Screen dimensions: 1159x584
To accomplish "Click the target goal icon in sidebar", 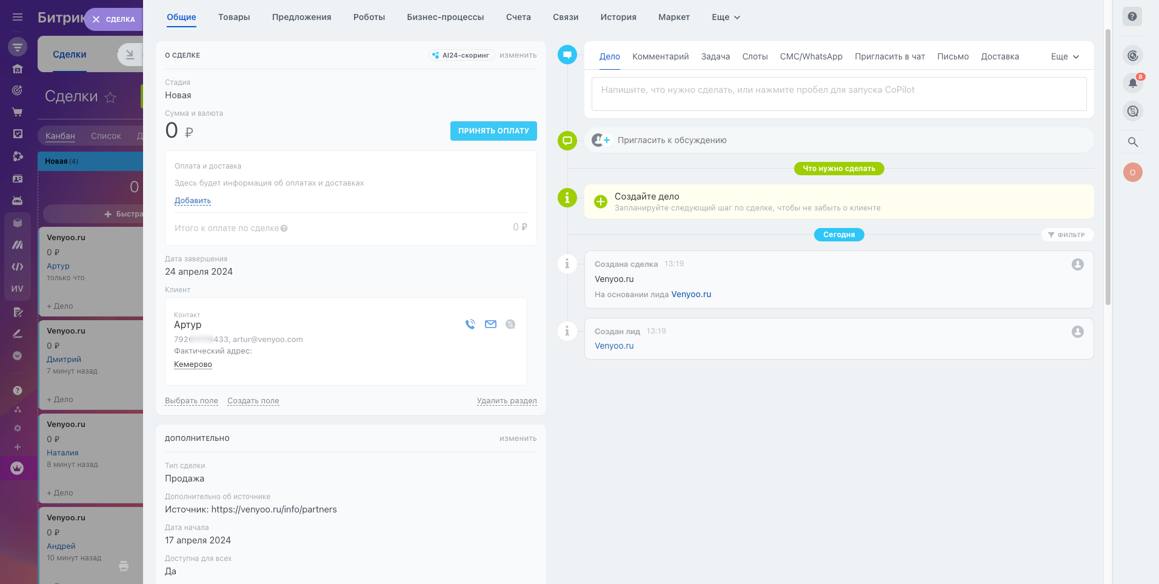I will [x=18, y=90].
